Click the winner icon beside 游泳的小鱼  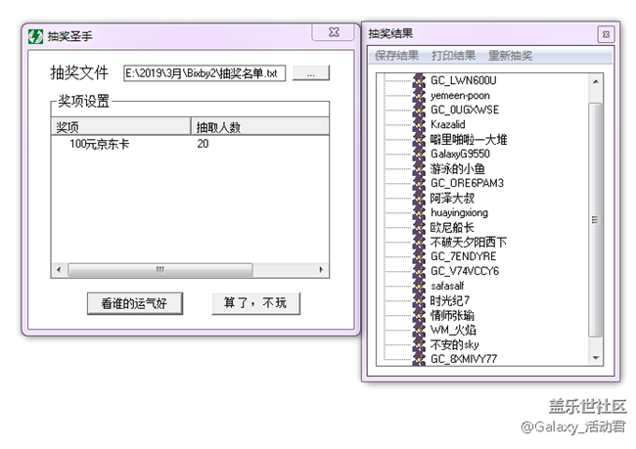419,168
